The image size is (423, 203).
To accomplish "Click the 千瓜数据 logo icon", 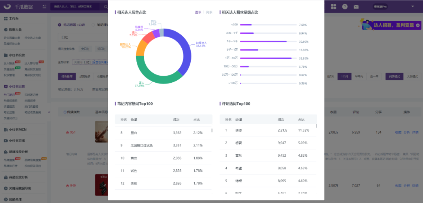I will [7, 7].
